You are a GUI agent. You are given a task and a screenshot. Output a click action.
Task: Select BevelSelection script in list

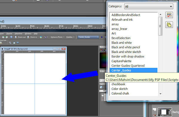tap(121, 38)
